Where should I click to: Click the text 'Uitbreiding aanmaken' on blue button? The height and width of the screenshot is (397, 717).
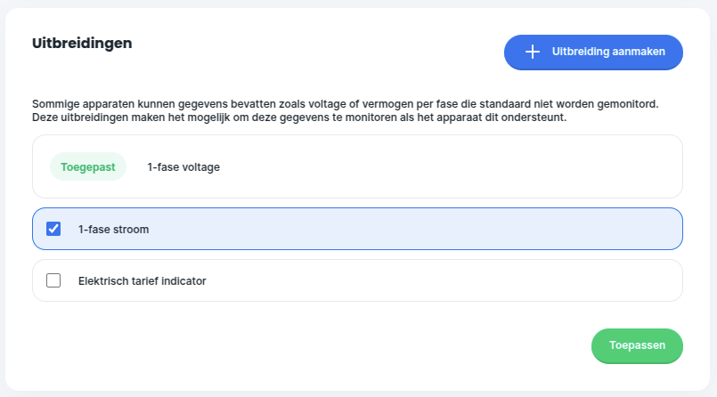tap(608, 52)
